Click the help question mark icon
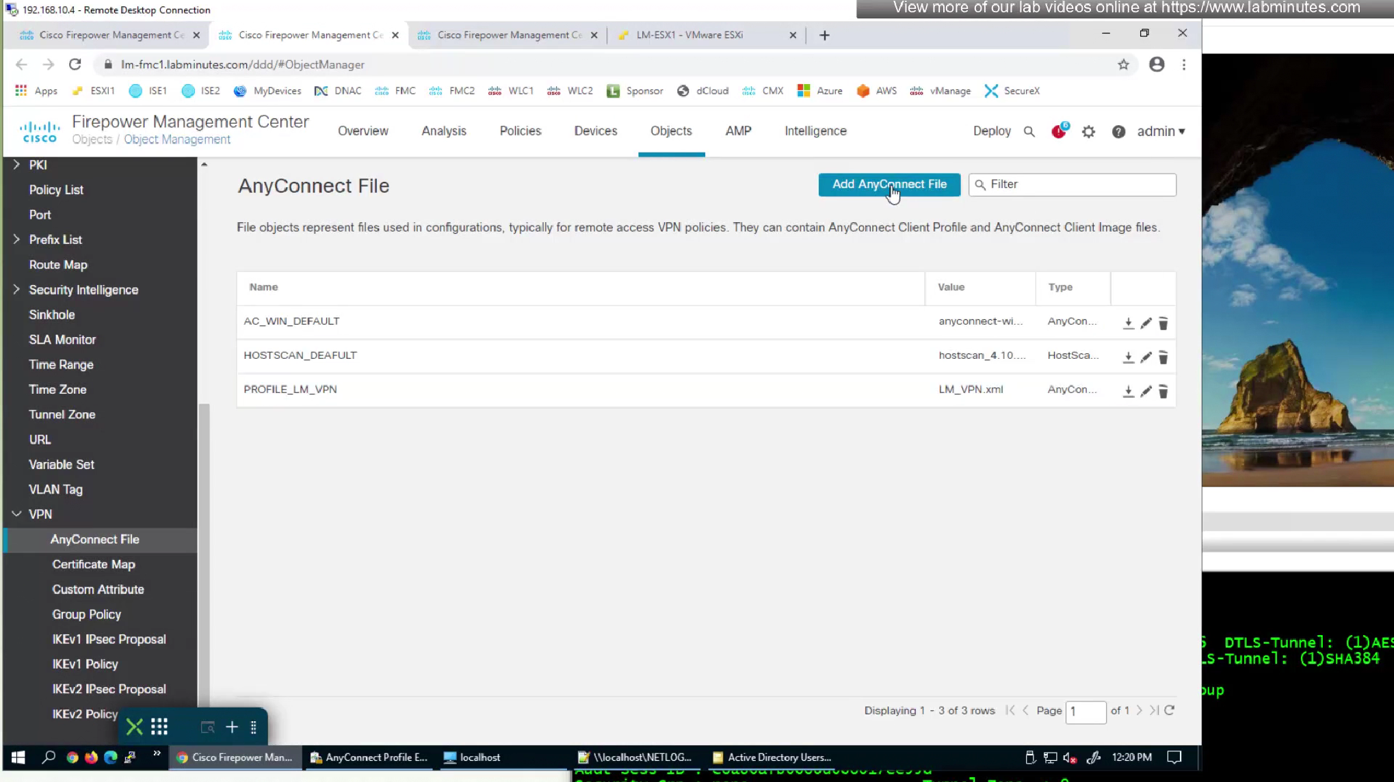This screenshot has width=1394, height=782. tap(1118, 131)
